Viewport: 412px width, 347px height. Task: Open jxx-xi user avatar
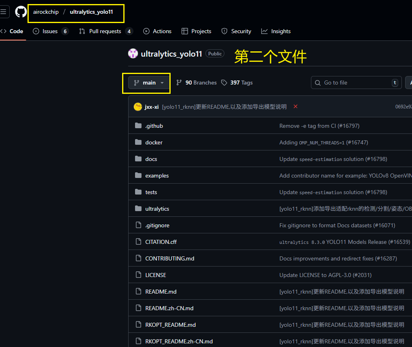(x=138, y=107)
